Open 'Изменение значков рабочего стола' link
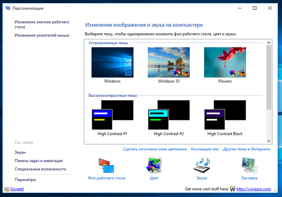Image resolution: width=282 pixels, height=197 pixels. (x=42, y=24)
